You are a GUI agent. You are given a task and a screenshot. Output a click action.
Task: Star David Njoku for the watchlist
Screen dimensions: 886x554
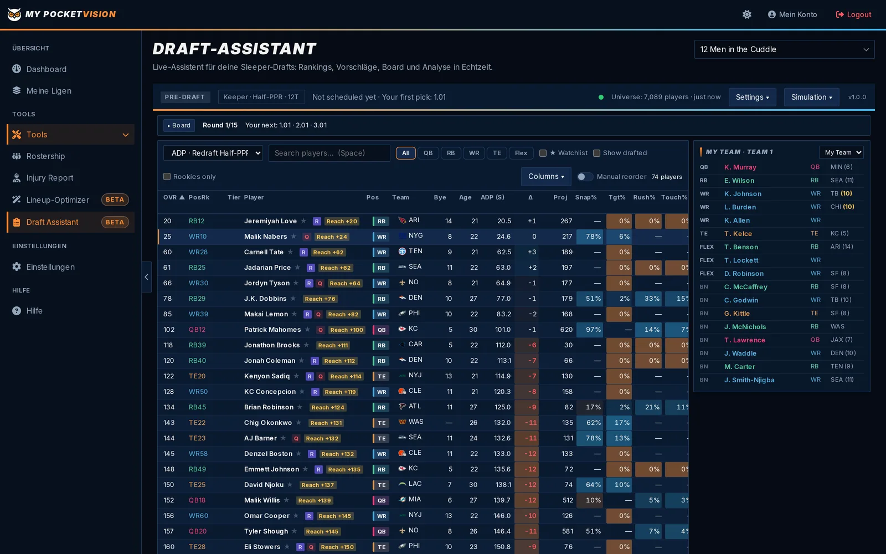click(x=290, y=485)
